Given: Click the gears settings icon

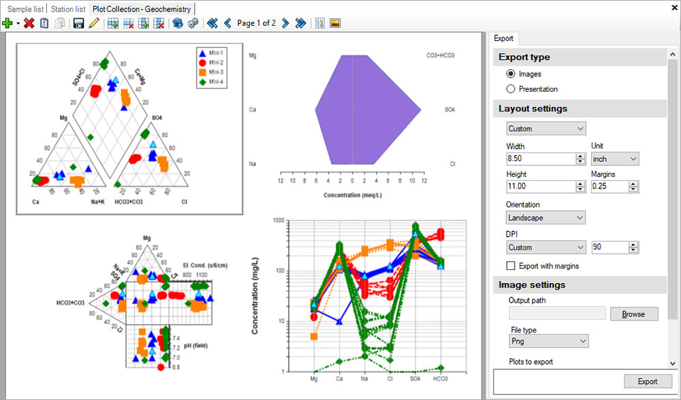Looking at the screenshot, I should coord(193,23).
